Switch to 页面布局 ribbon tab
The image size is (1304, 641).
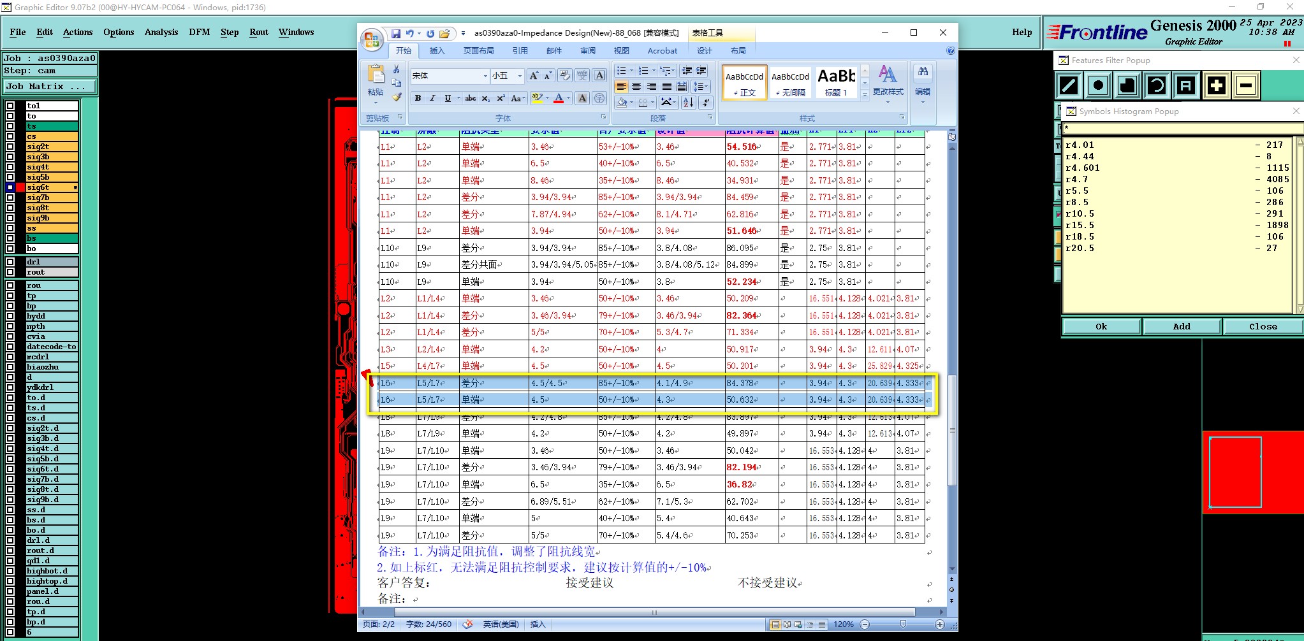[478, 50]
